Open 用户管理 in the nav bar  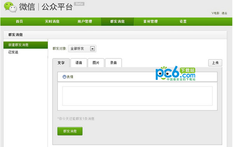click(x=85, y=22)
